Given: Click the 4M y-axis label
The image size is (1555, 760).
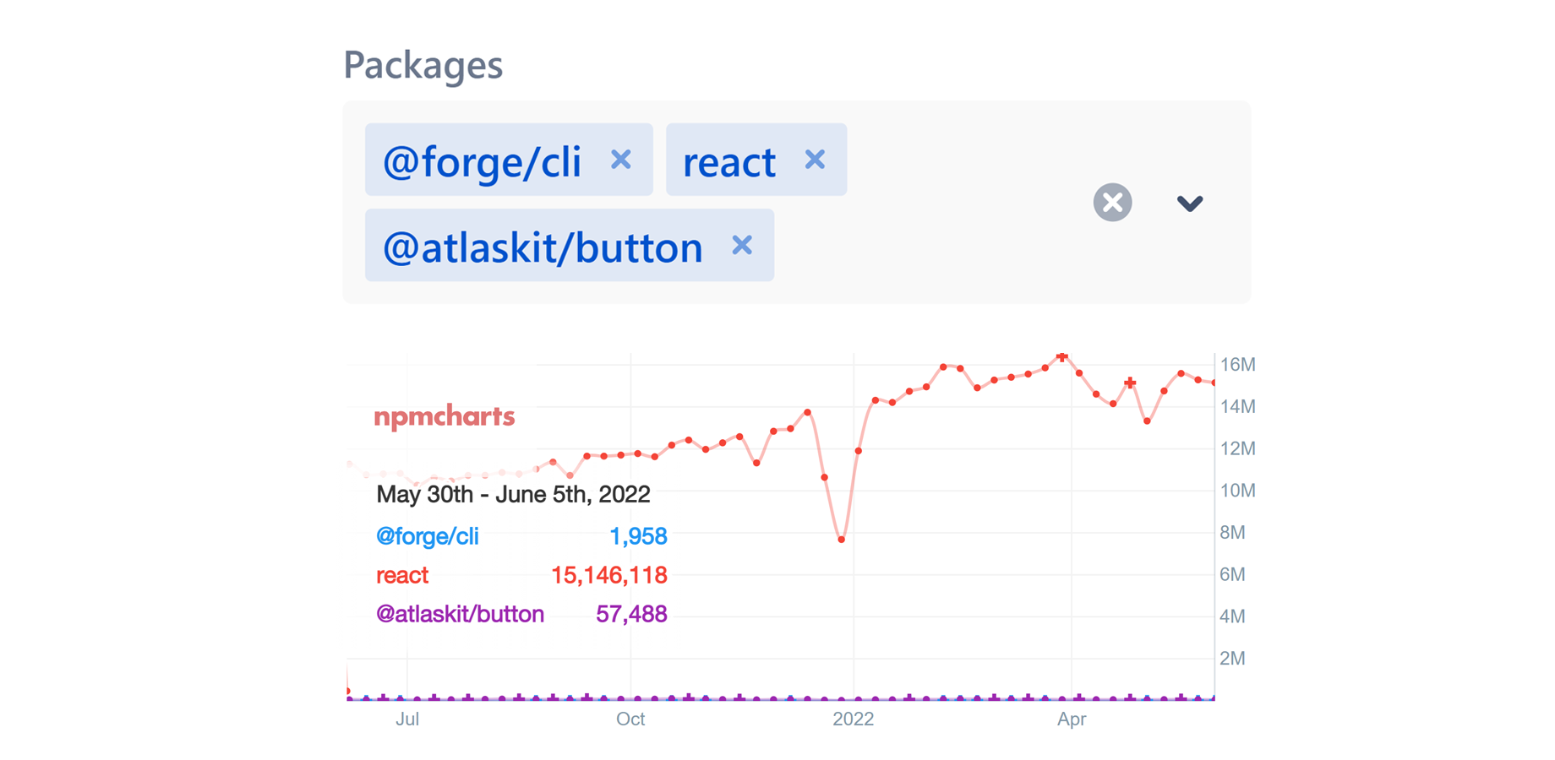Looking at the screenshot, I should pyautogui.click(x=1233, y=616).
